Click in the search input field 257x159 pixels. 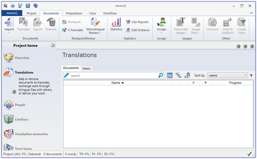coord(113,76)
